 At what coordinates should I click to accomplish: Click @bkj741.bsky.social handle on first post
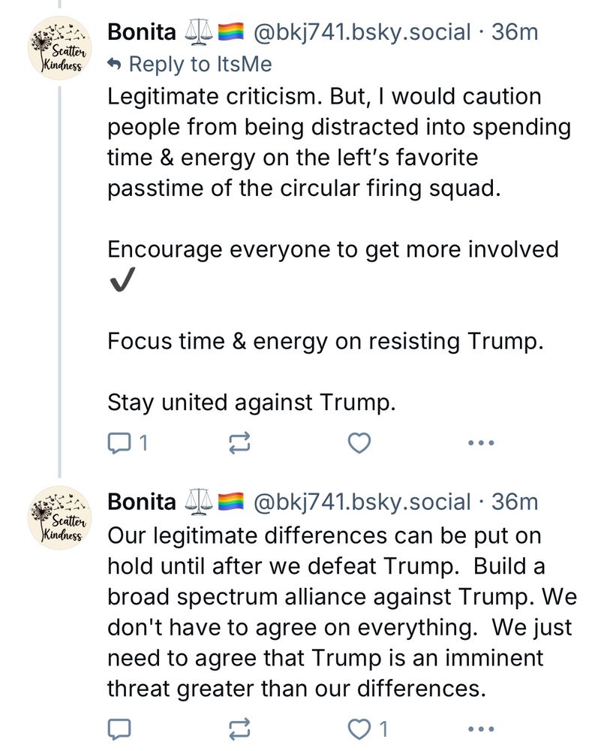363,32
